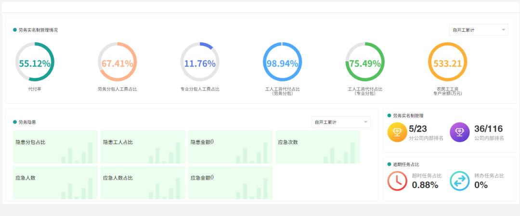520x216 pixels.
Task: Click the 应急人数占比 card
Action: click(x=143, y=182)
